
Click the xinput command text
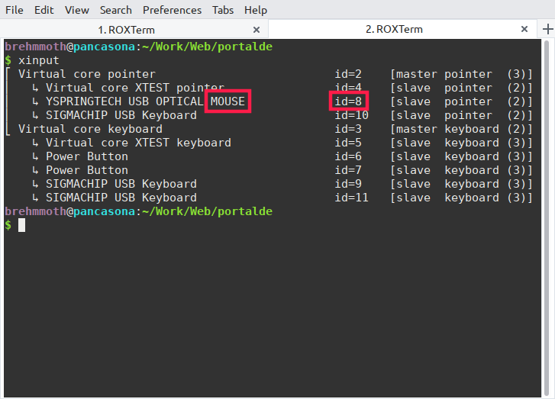pyautogui.click(x=39, y=60)
